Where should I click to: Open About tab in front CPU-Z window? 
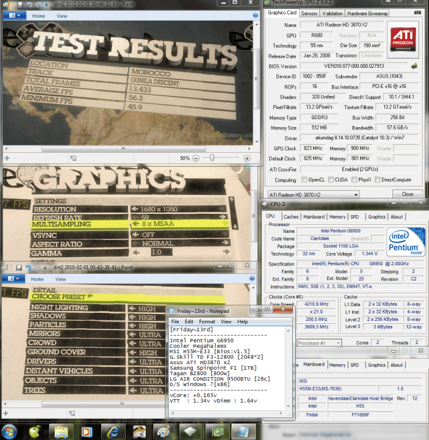[x=397, y=216]
